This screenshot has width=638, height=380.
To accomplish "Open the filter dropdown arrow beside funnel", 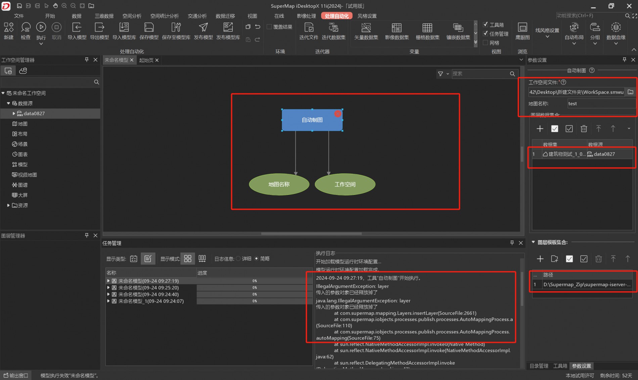I will [x=448, y=74].
